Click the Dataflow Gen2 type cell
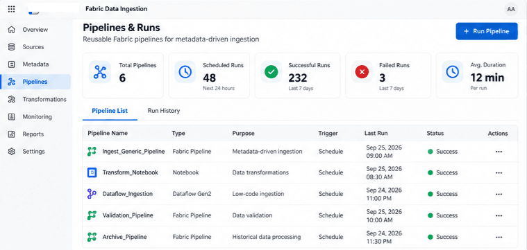This screenshot has width=527, height=250. (x=192, y=194)
